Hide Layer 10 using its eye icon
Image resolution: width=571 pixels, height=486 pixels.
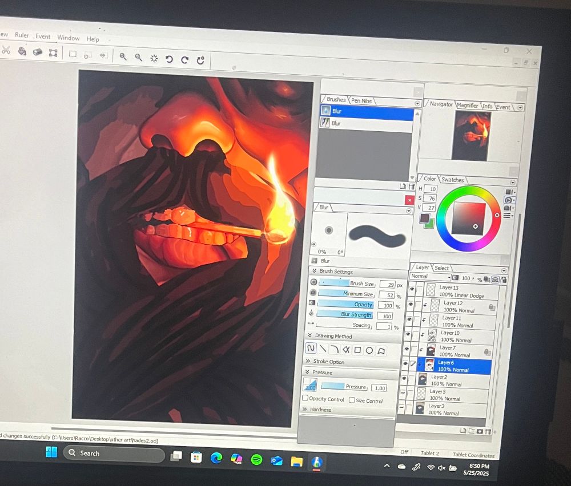(x=408, y=334)
